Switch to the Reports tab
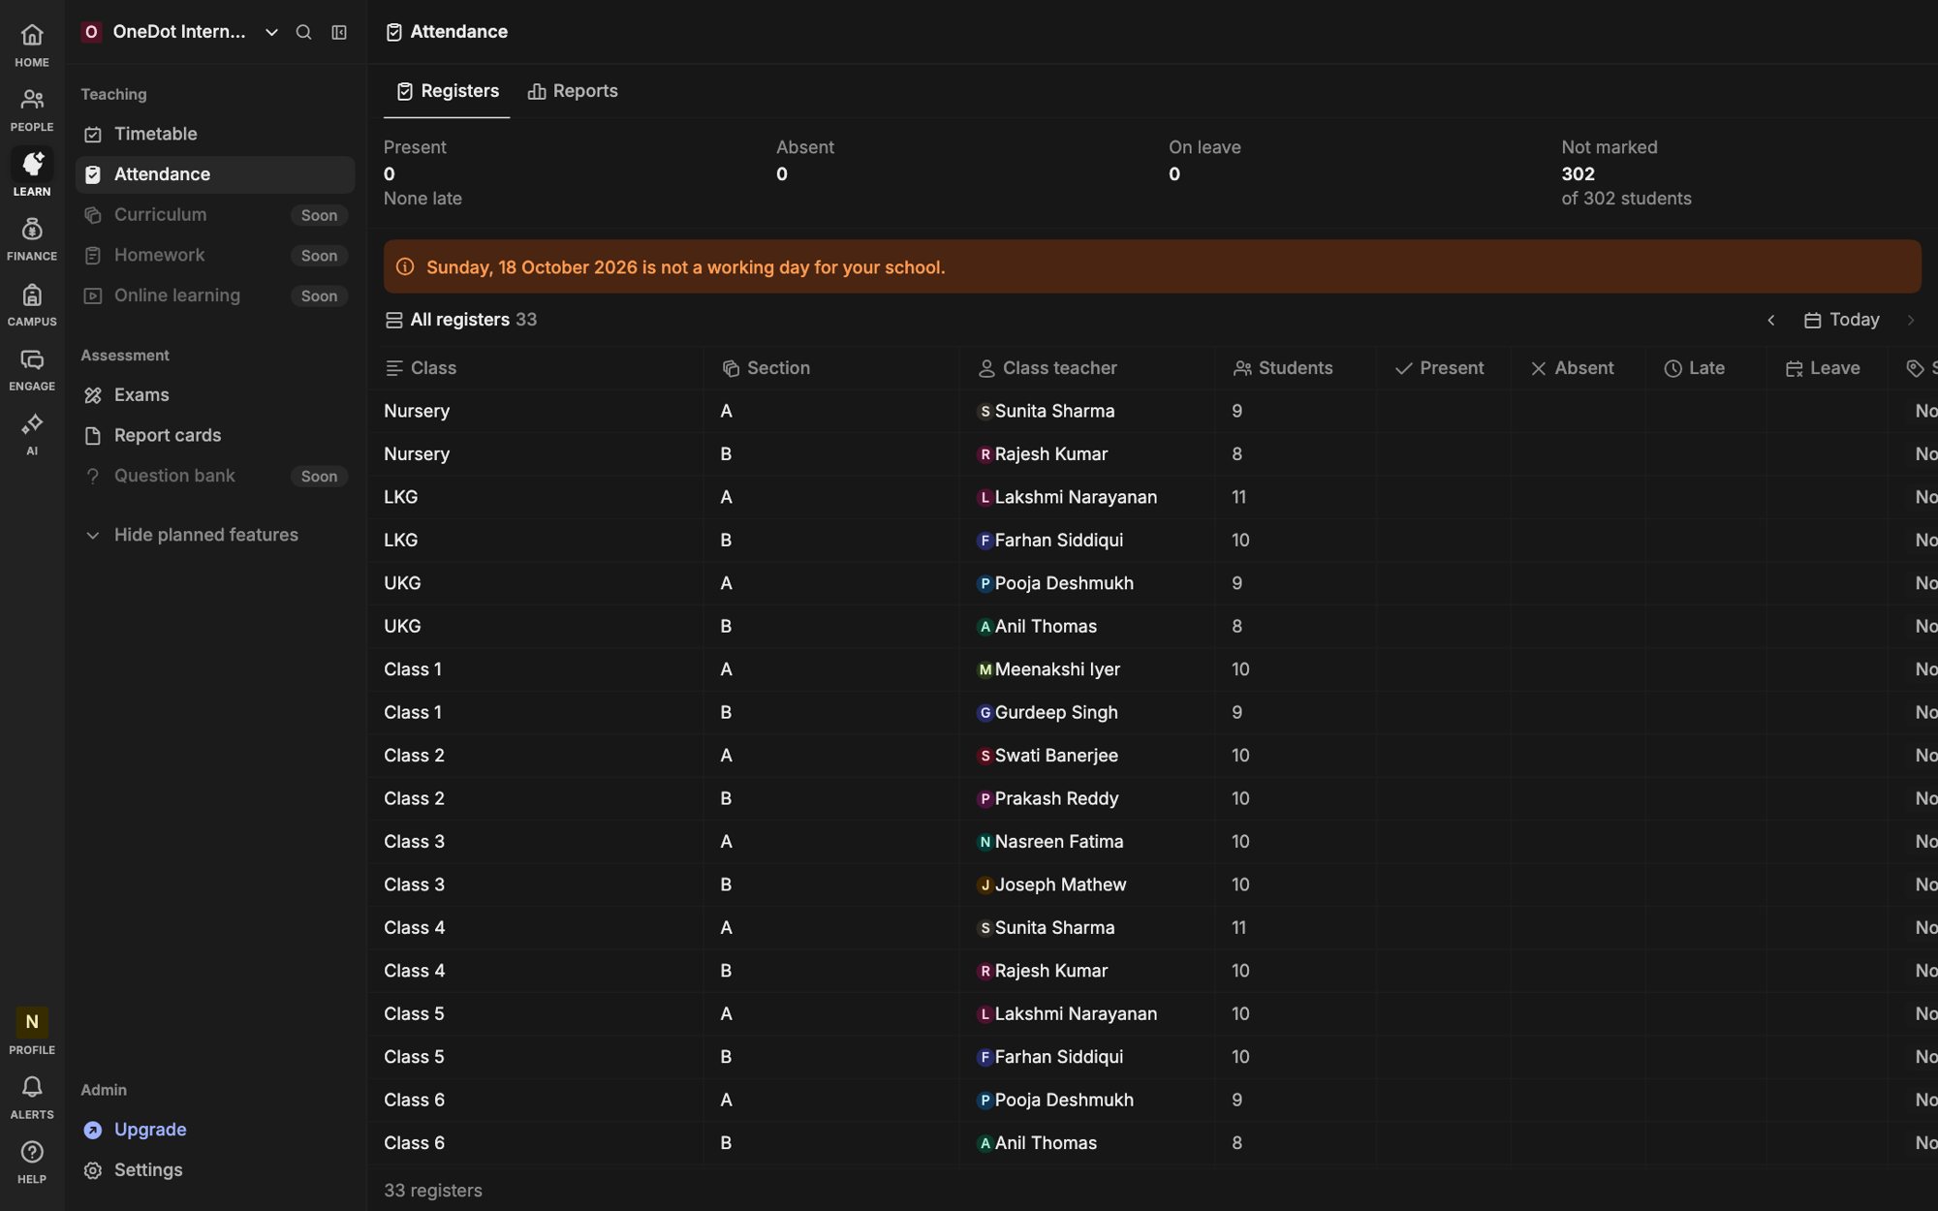 point(573,91)
